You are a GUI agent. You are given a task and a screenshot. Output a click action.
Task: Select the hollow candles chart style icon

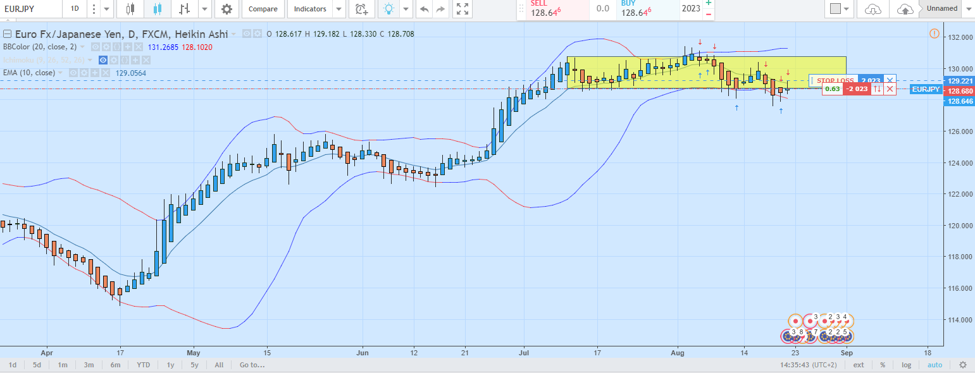tap(131, 9)
